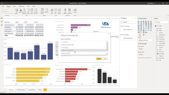Screen dimensions: 169x95
Task: Switch to Model view in left sidebar
Action: click(x=2, y=25)
